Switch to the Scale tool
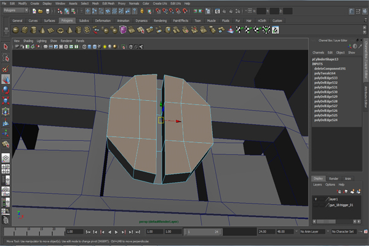Screen dimensions: 369x246 tap(6, 100)
